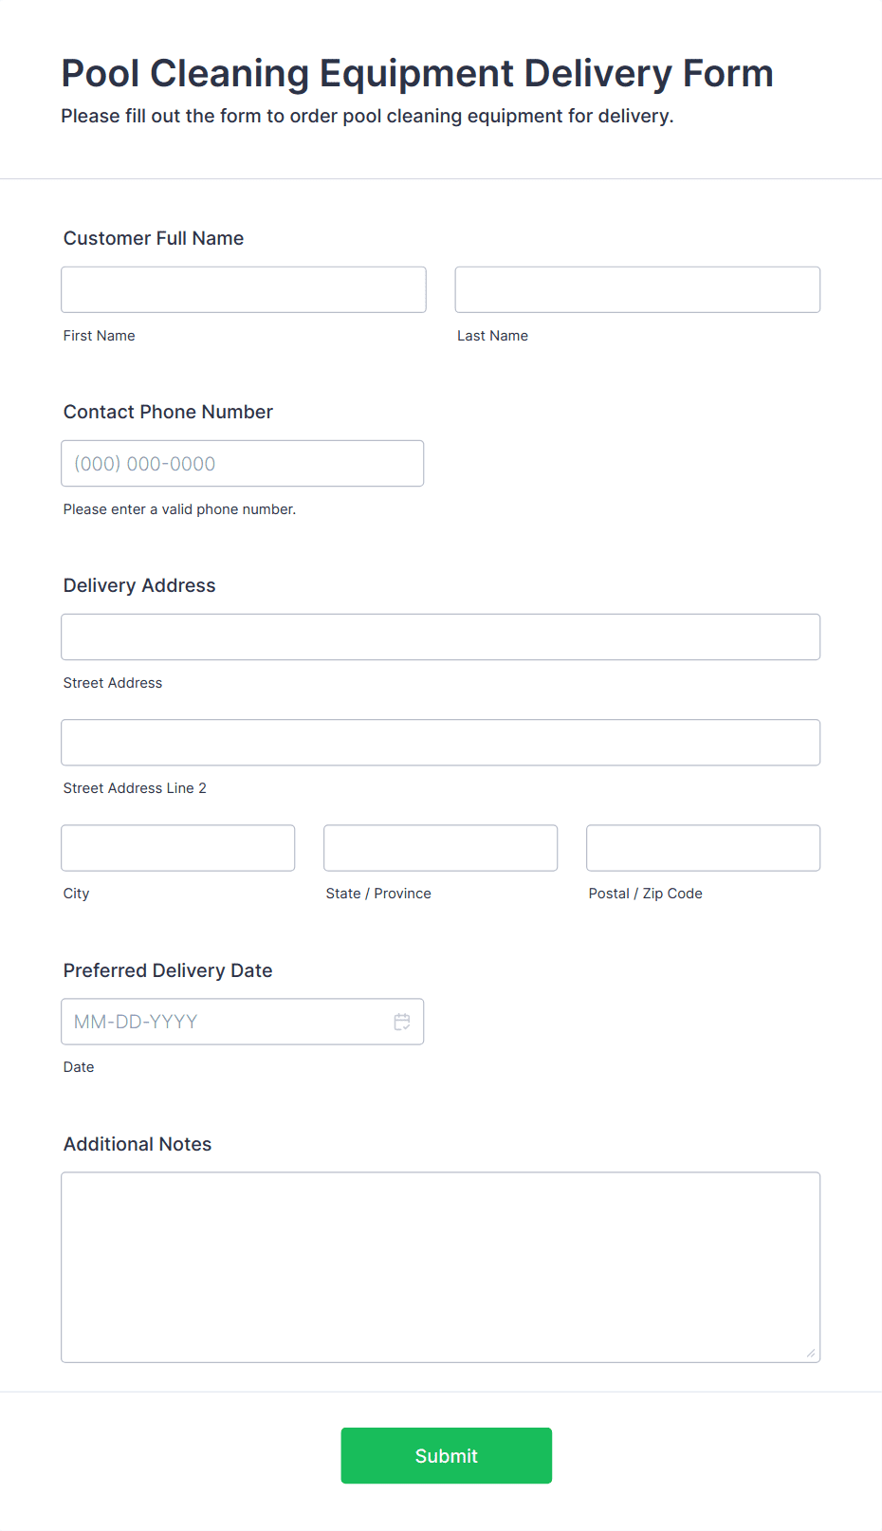Click inside the Additional Notes textarea

coord(441,1267)
